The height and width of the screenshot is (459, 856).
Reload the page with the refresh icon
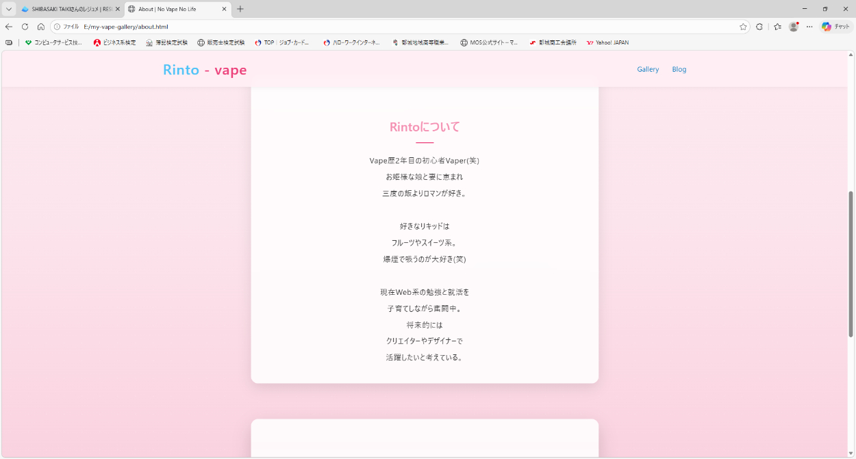[25, 27]
